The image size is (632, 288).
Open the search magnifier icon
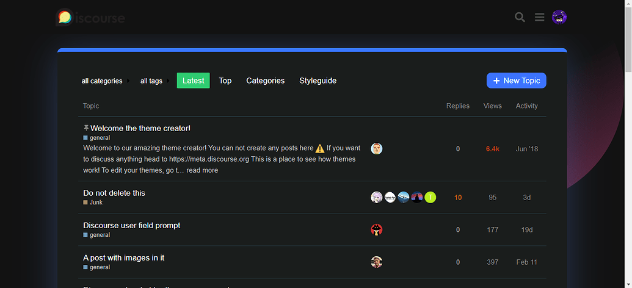[520, 17]
